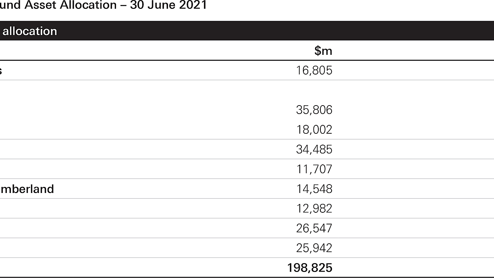Click the empty row above 35,806
Screen dimensions: 494x278
(247, 90)
